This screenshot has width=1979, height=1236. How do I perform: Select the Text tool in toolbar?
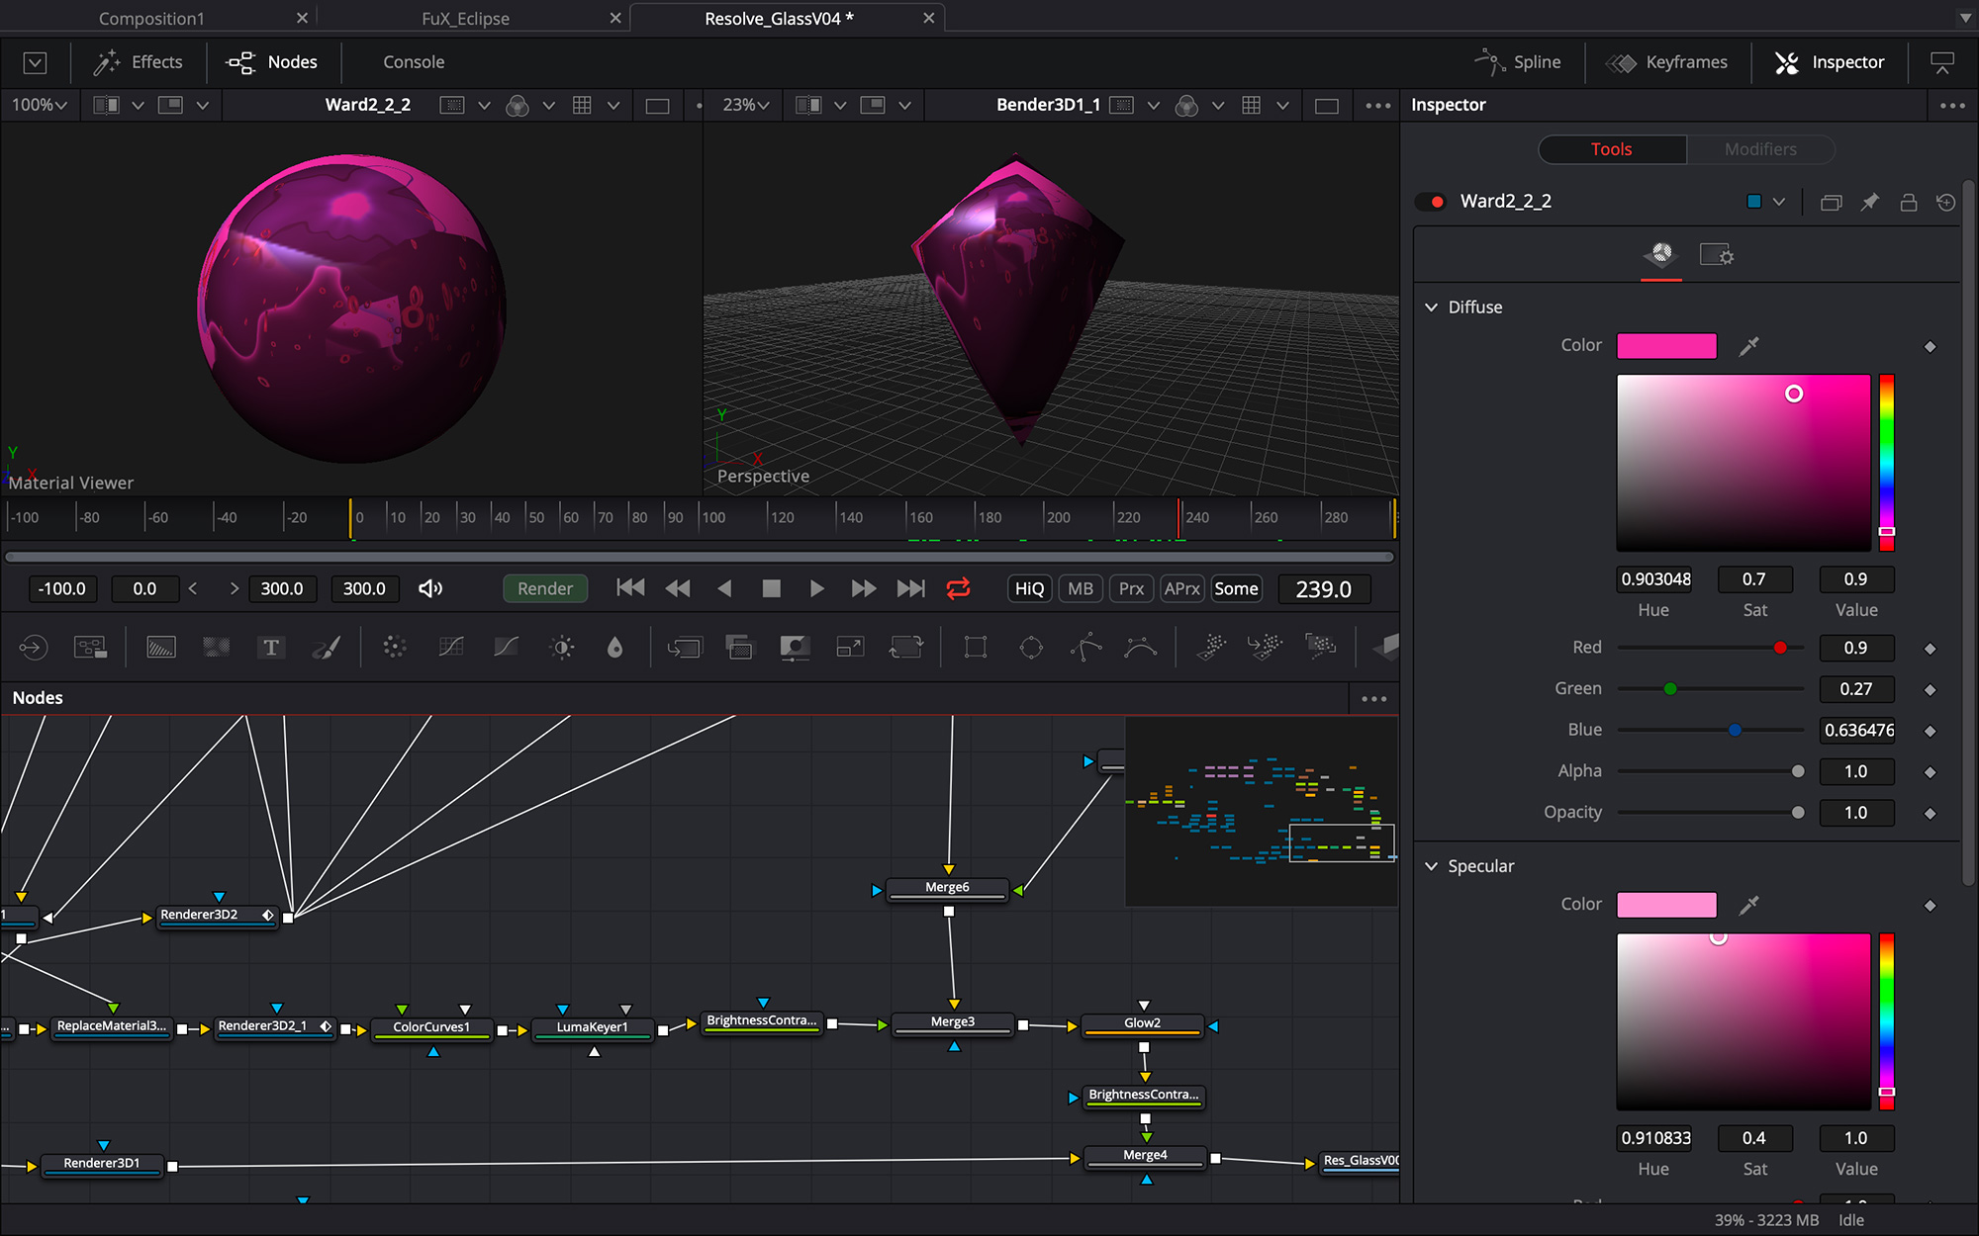[270, 648]
